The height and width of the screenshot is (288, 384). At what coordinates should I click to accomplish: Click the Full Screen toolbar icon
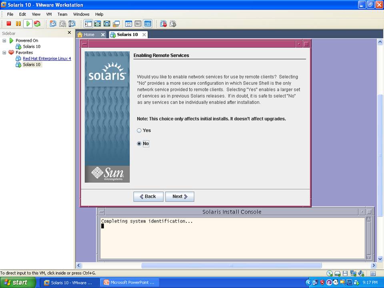[107, 24]
